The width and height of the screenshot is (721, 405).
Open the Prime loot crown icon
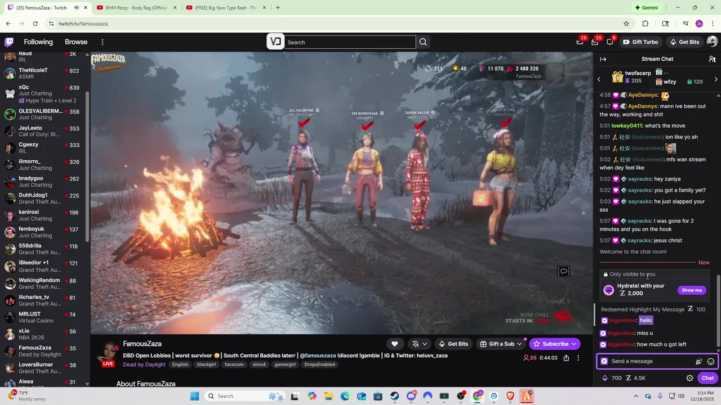pos(580,42)
